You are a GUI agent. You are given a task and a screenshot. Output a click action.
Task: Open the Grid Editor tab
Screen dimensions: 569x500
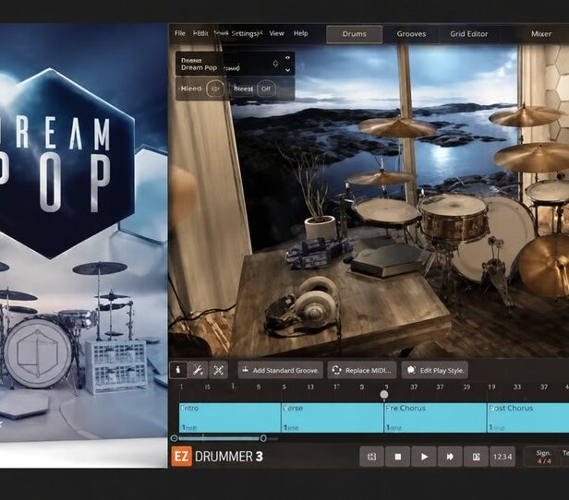coord(469,34)
